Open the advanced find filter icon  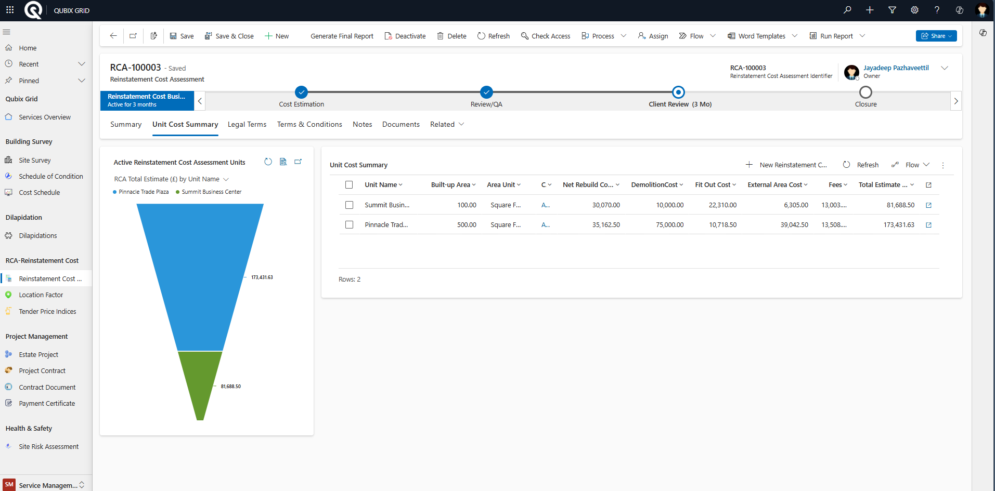(x=892, y=10)
